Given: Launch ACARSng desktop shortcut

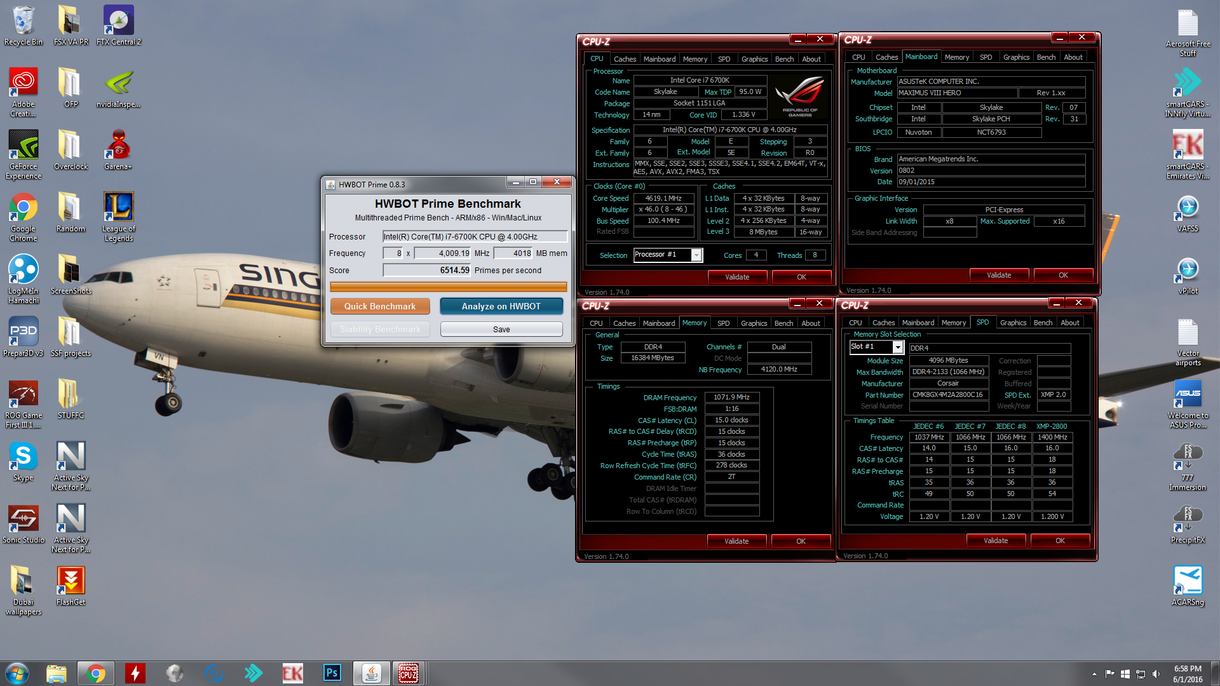Looking at the screenshot, I should [1188, 586].
